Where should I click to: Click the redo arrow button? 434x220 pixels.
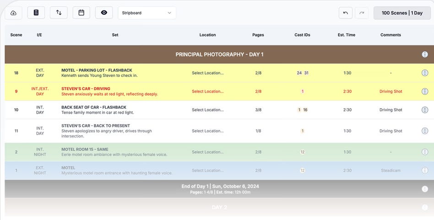click(x=362, y=13)
